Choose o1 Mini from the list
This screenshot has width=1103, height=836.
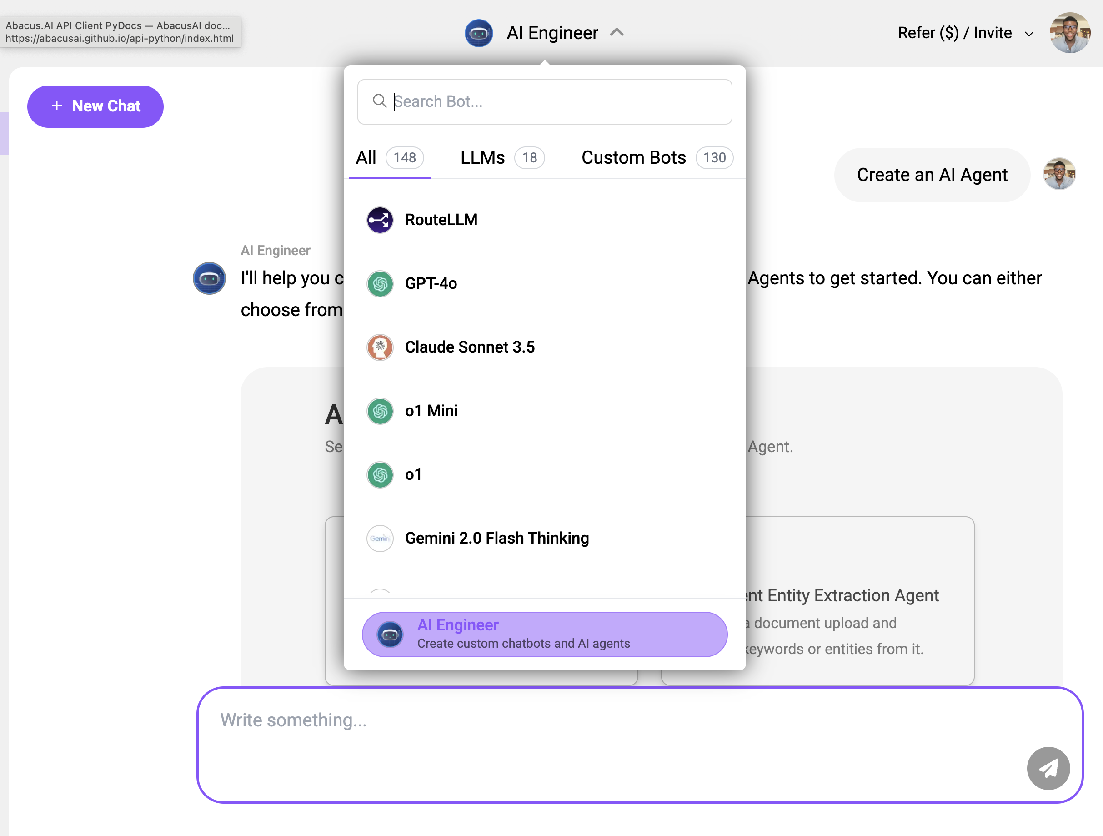pos(545,411)
